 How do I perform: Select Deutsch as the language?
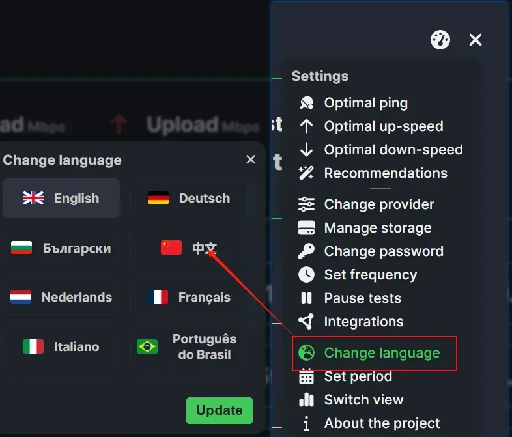pyautogui.click(x=189, y=199)
